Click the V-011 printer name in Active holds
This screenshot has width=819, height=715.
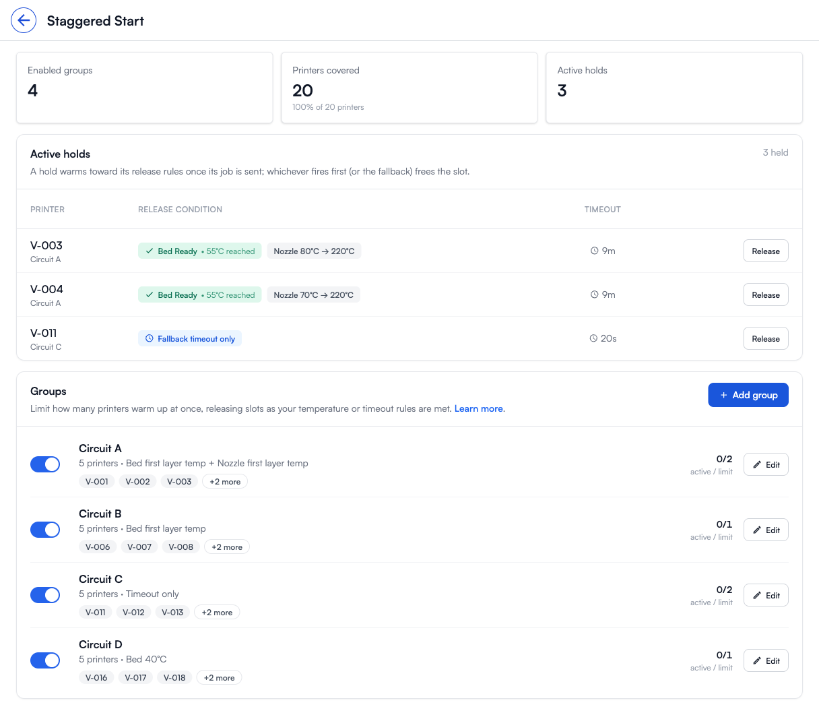click(x=44, y=333)
